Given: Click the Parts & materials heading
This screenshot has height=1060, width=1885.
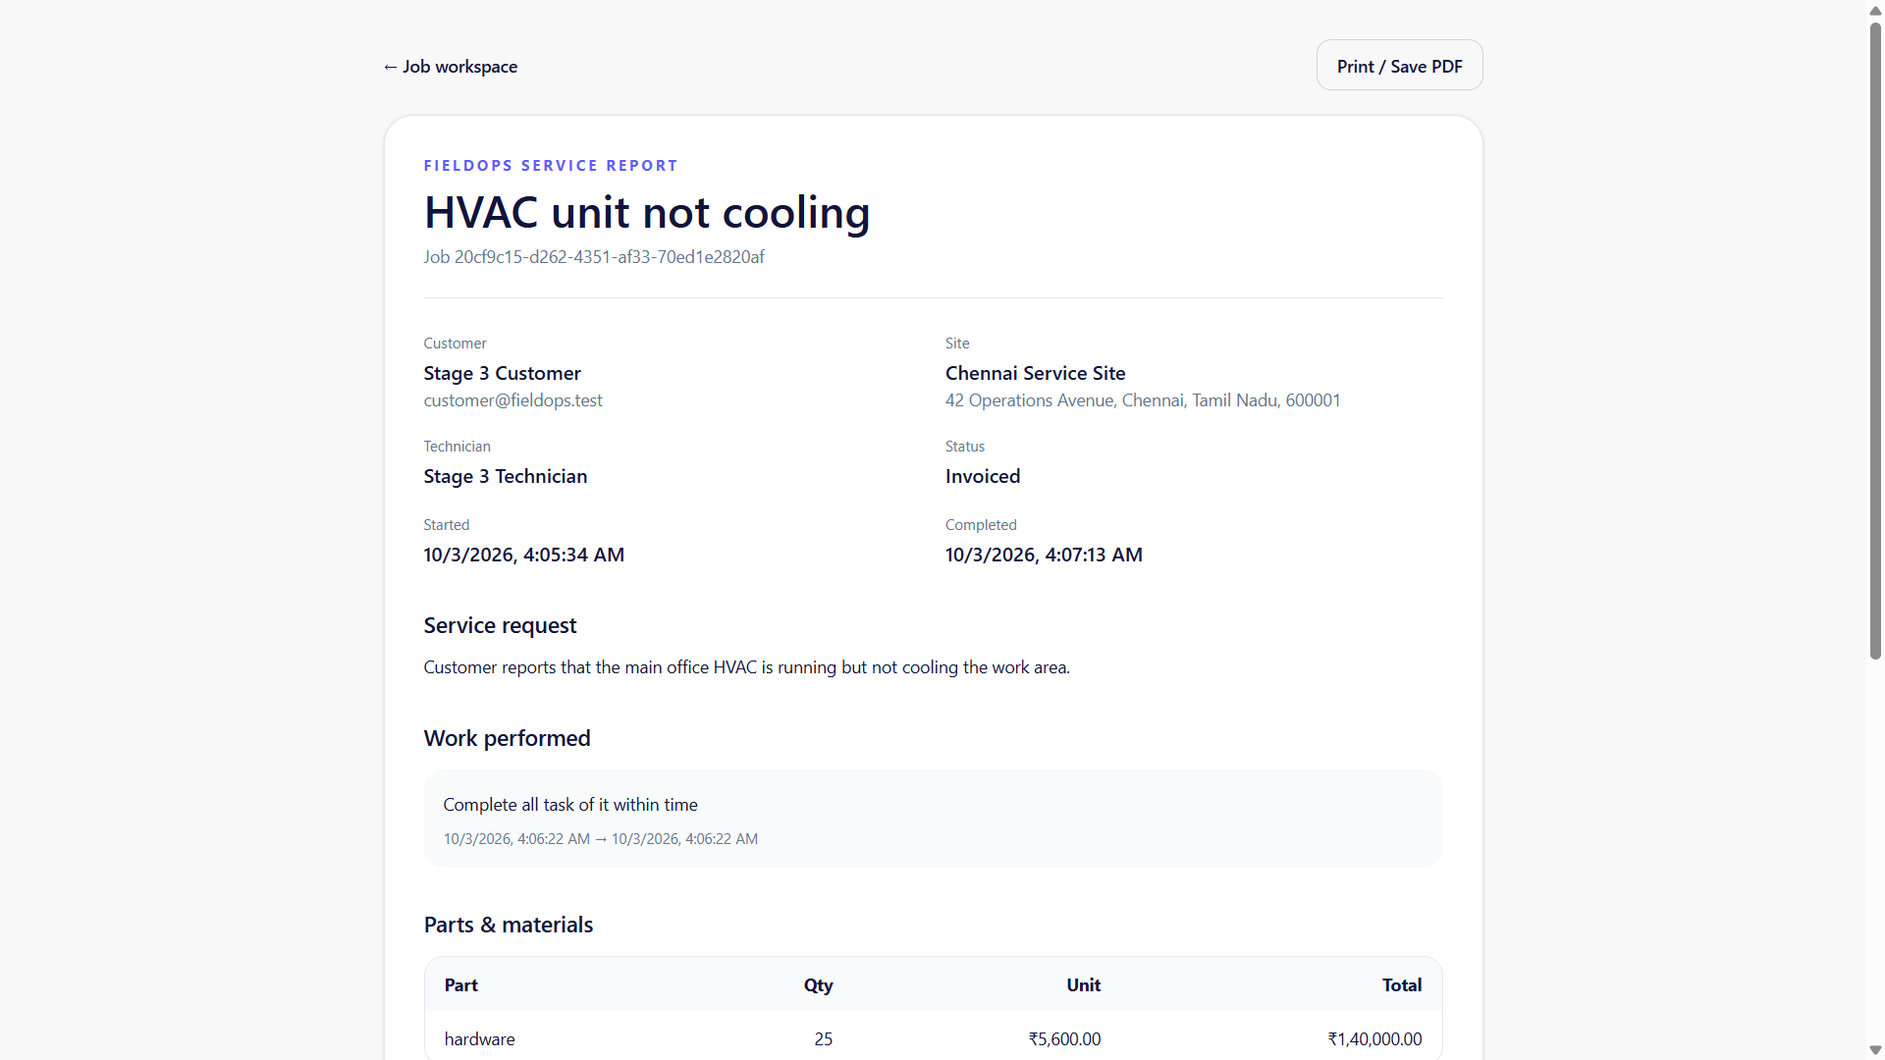Looking at the screenshot, I should click(509, 926).
